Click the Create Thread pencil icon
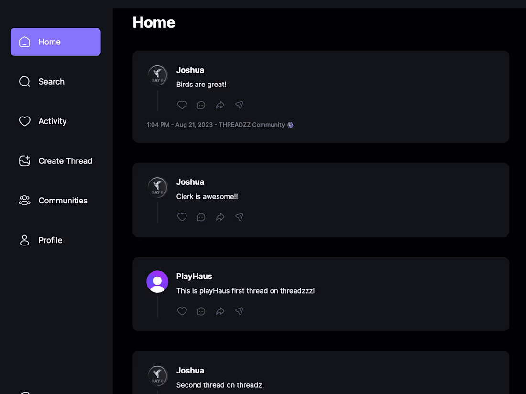The image size is (526, 394). point(24,161)
